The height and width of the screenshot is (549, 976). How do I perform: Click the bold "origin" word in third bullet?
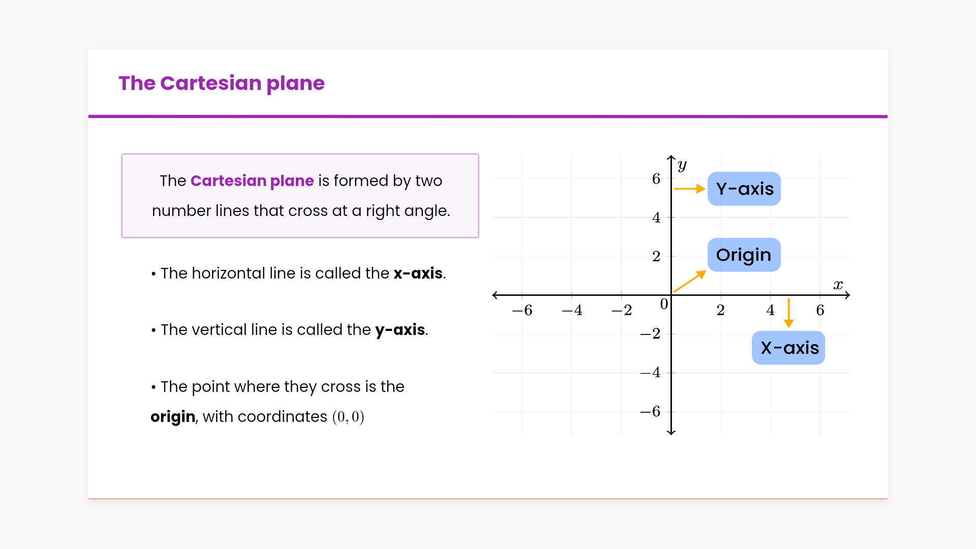(x=173, y=417)
